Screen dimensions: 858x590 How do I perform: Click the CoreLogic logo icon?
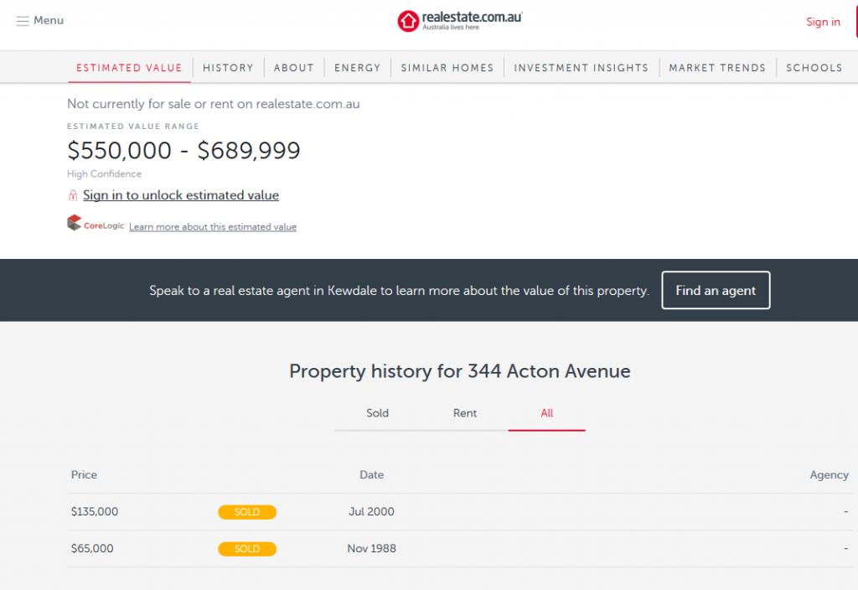tap(75, 224)
